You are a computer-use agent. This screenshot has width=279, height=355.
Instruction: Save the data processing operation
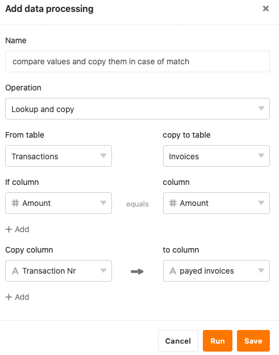point(253,341)
